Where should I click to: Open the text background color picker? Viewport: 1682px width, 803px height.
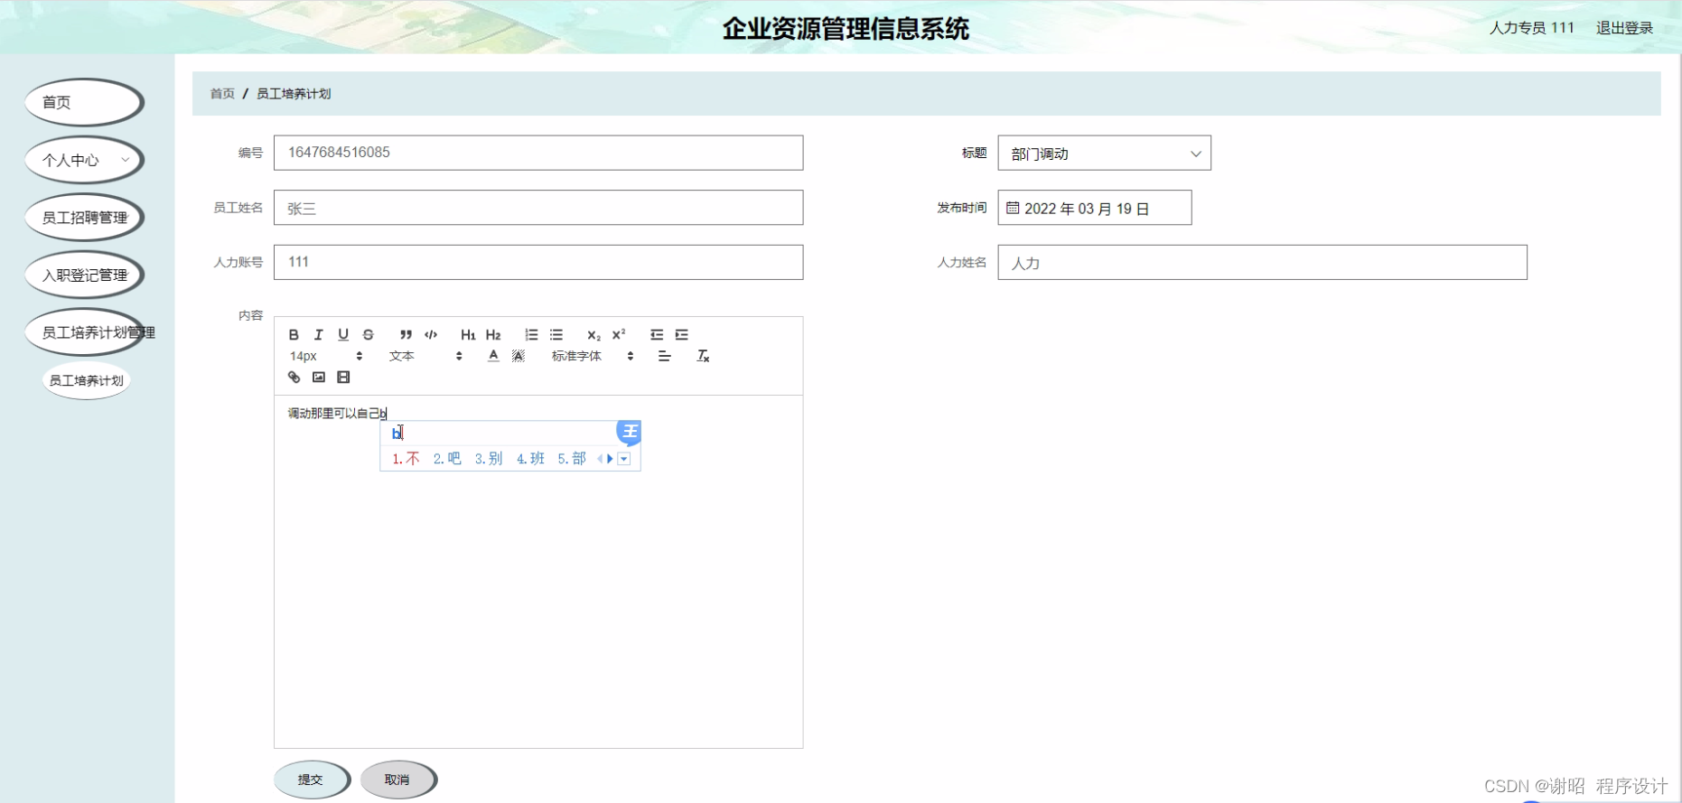519,356
